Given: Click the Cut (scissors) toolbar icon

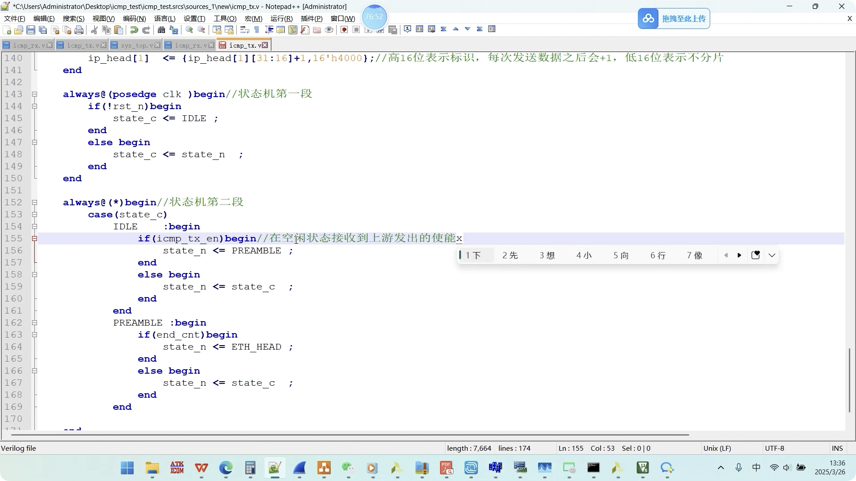Looking at the screenshot, I should tap(94, 30).
